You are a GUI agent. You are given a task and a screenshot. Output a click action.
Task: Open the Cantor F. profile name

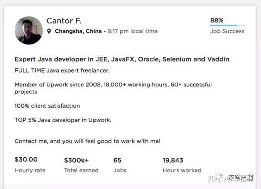point(64,21)
